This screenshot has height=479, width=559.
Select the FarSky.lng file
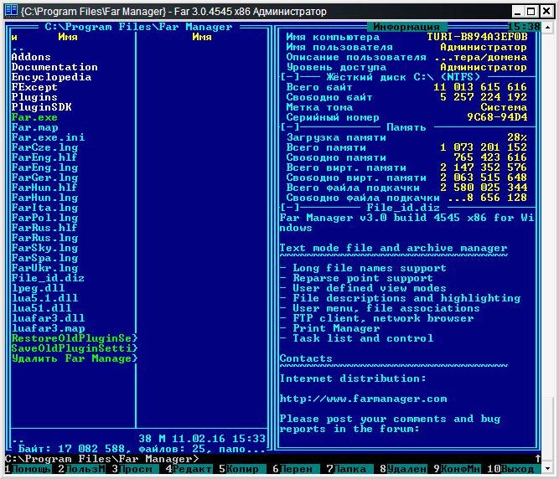click(x=44, y=248)
